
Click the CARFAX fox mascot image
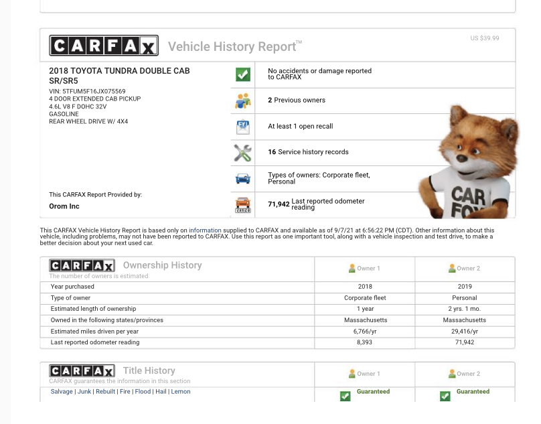coord(468,161)
